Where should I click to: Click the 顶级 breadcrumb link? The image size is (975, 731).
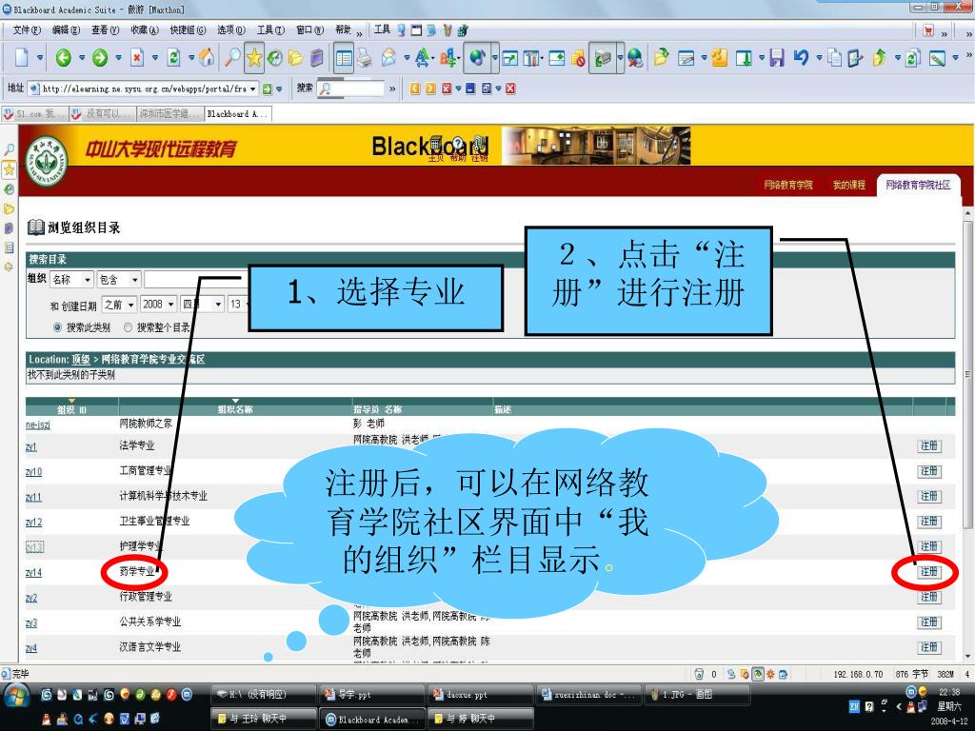(x=80, y=359)
